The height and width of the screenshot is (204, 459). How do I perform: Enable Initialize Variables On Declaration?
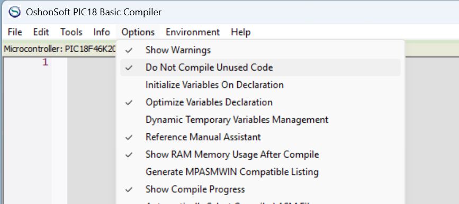coord(260,85)
